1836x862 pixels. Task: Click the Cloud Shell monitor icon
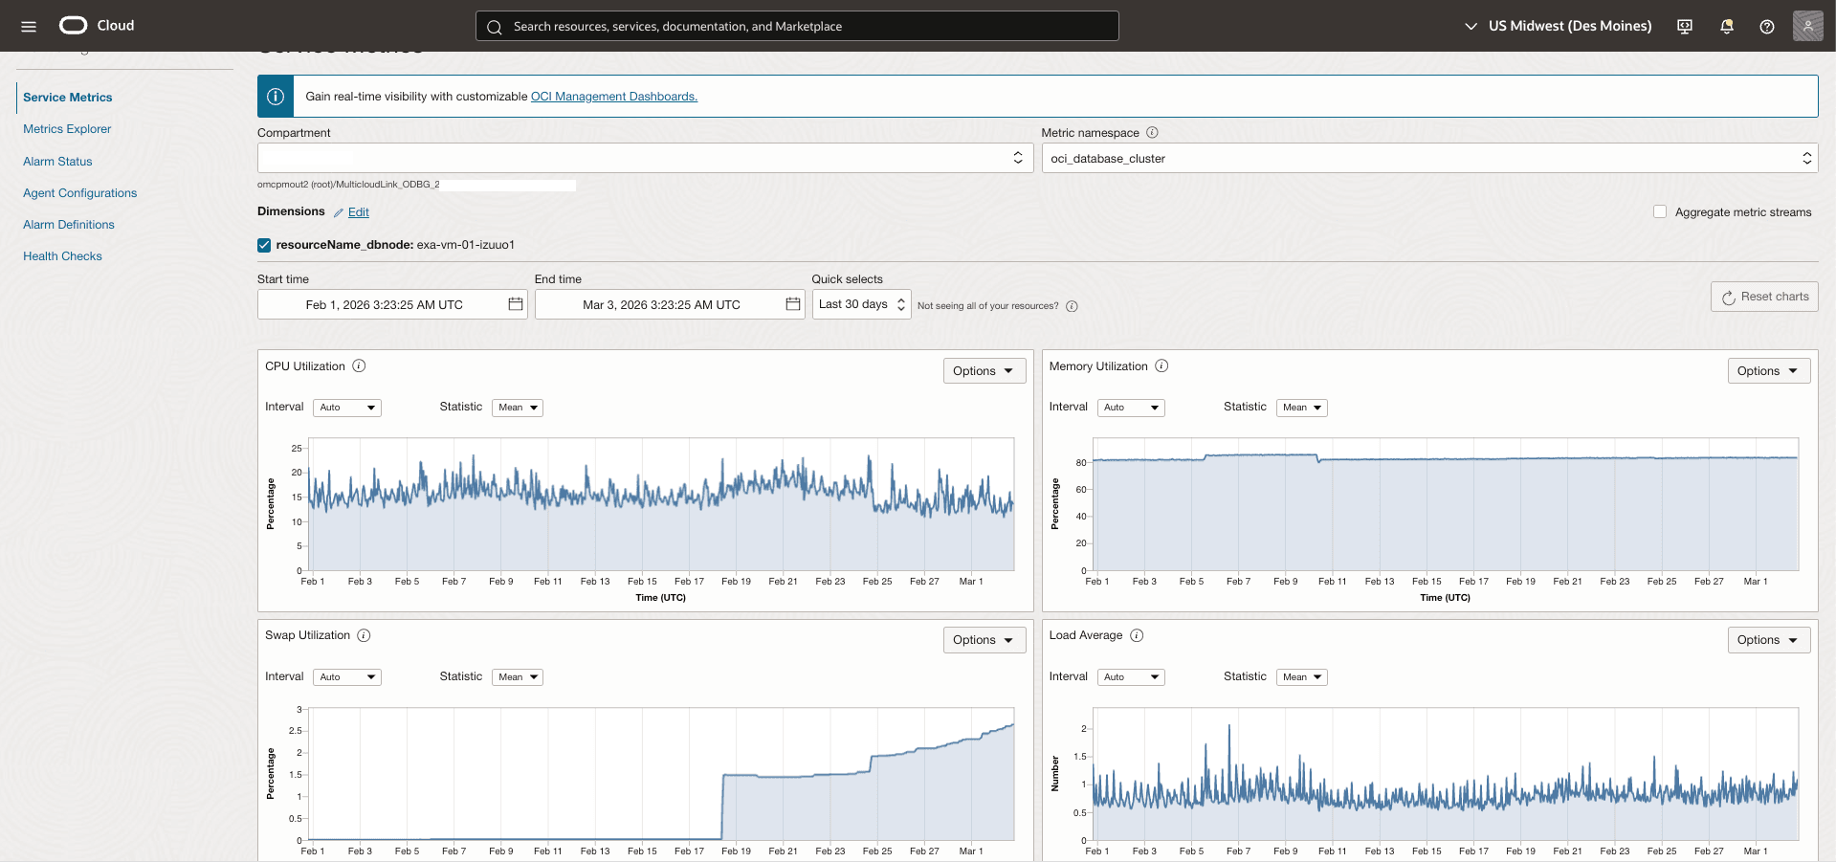[1684, 26]
